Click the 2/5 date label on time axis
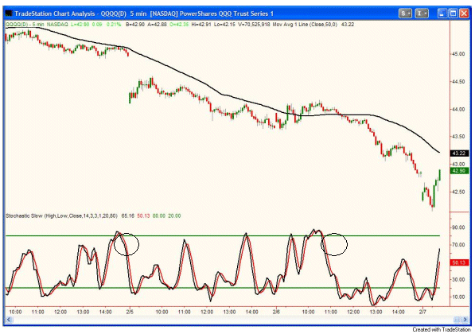 coord(130,312)
